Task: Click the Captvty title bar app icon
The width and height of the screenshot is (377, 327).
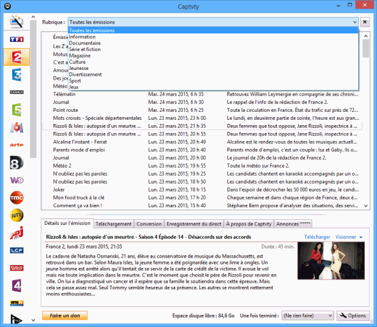Action: [8, 6]
